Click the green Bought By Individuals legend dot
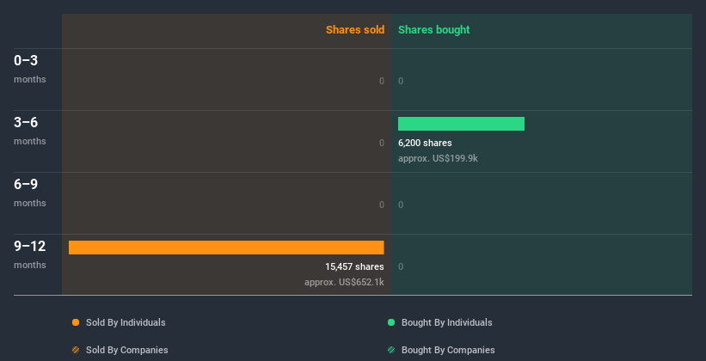The height and width of the screenshot is (361, 706). 391,322
